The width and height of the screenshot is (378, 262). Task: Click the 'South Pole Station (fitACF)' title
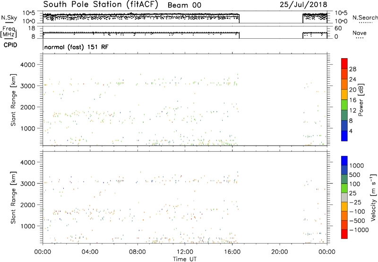point(101,5)
